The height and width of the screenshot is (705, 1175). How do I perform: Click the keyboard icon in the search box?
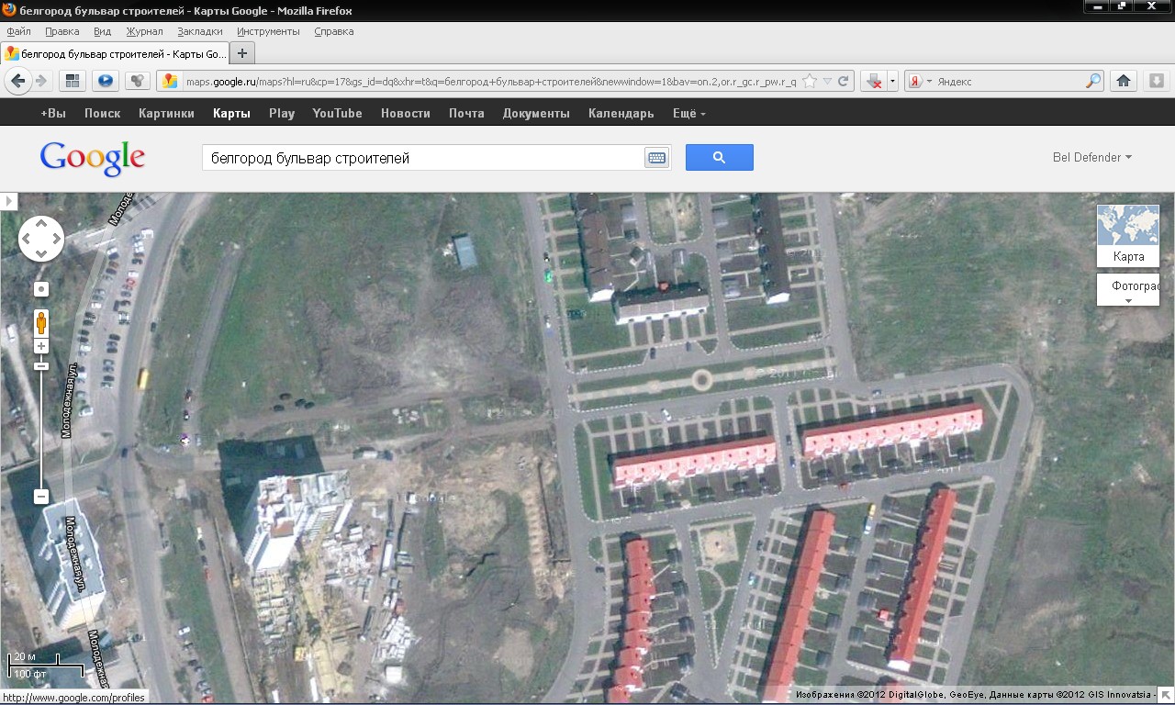[x=655, y=158]
